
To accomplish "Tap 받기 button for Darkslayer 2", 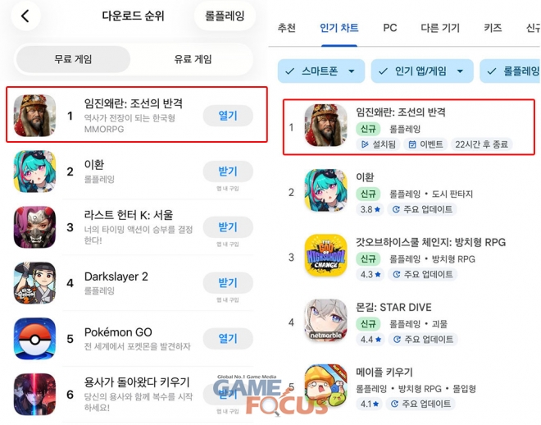I will (x=228, y=283).
